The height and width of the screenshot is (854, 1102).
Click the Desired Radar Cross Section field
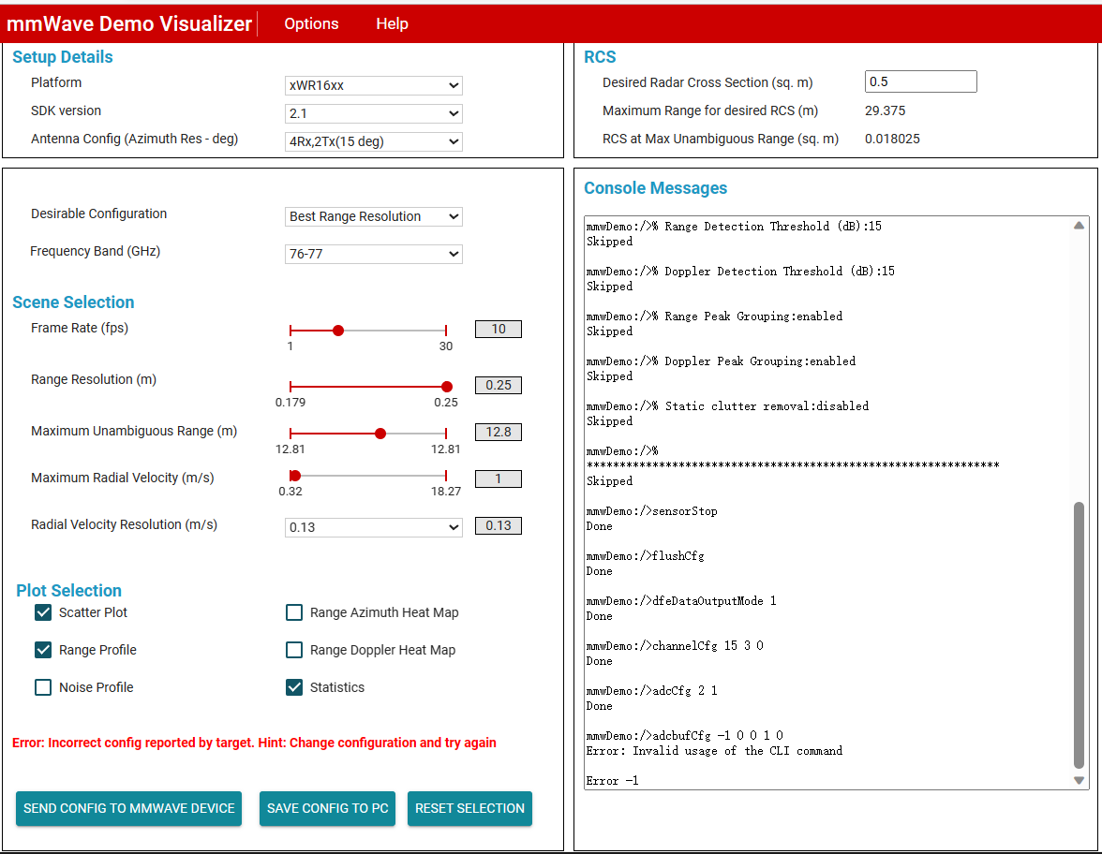click(x=920, y=81)
